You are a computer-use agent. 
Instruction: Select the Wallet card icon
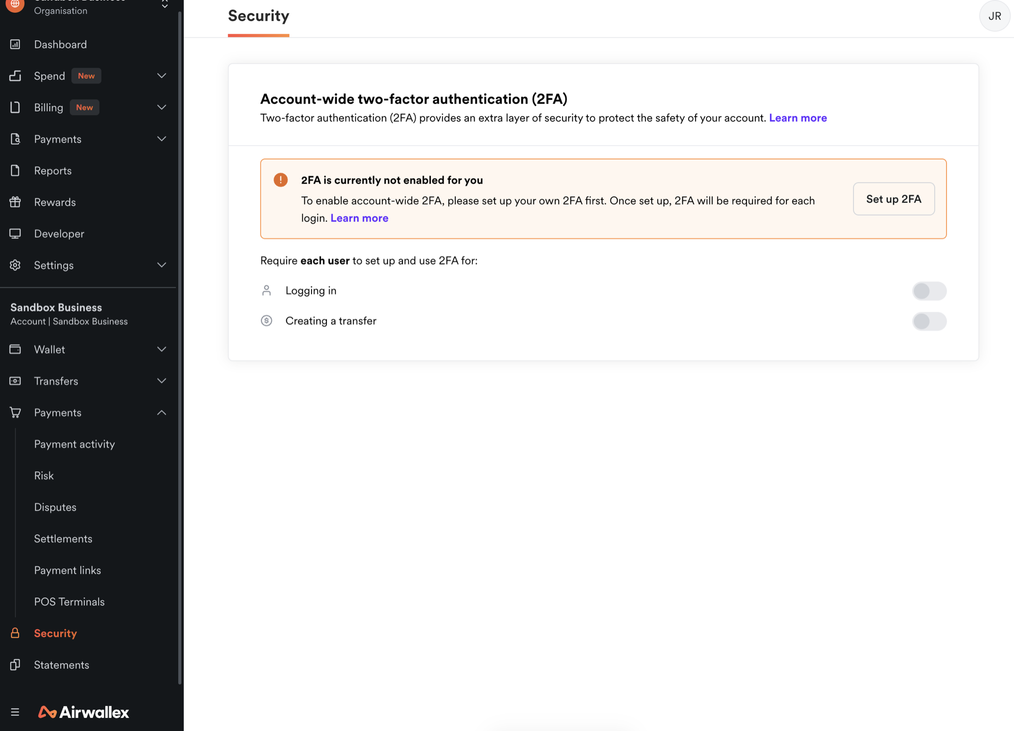(15, 349)
